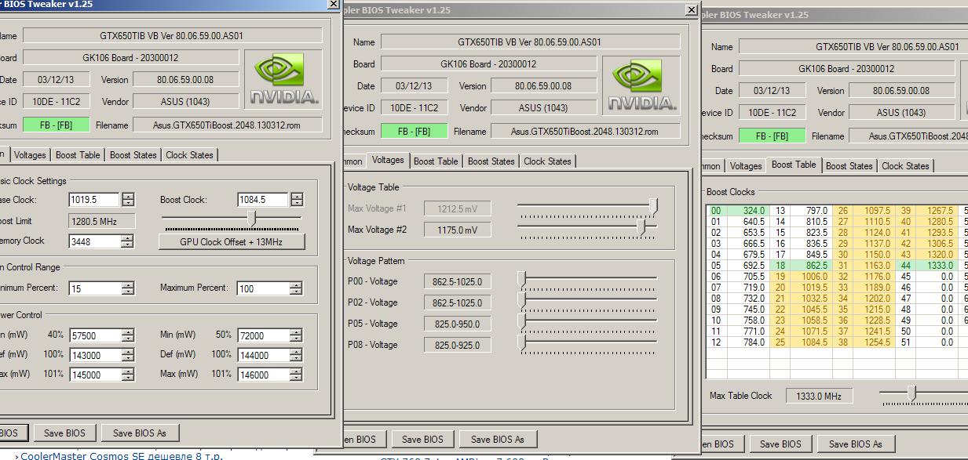Click the Max Table Clock 1333.0 MHz field
Image resolution: width=968 pixels, height=460 pixels.
point(820,396)
